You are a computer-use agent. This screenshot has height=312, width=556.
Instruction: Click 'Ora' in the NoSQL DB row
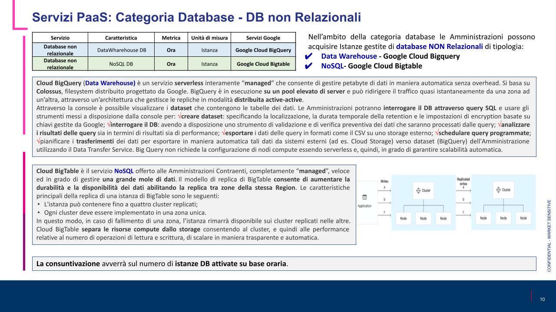tap(171, 64)
